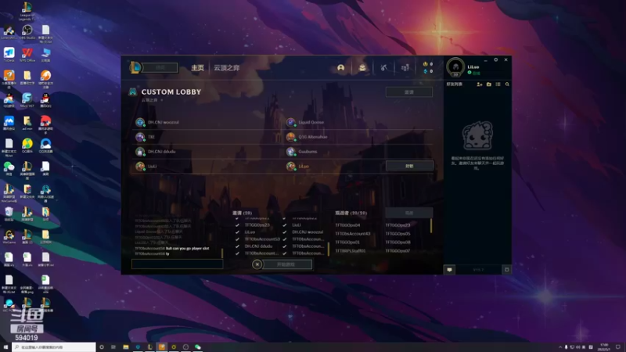Click player Liquid Goose's avatar

pyautogui.click(x=290, y=122)
